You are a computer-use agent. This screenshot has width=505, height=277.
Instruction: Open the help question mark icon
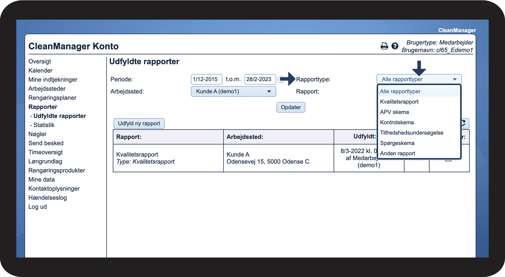pyautogui.click(x=395, y=46)
